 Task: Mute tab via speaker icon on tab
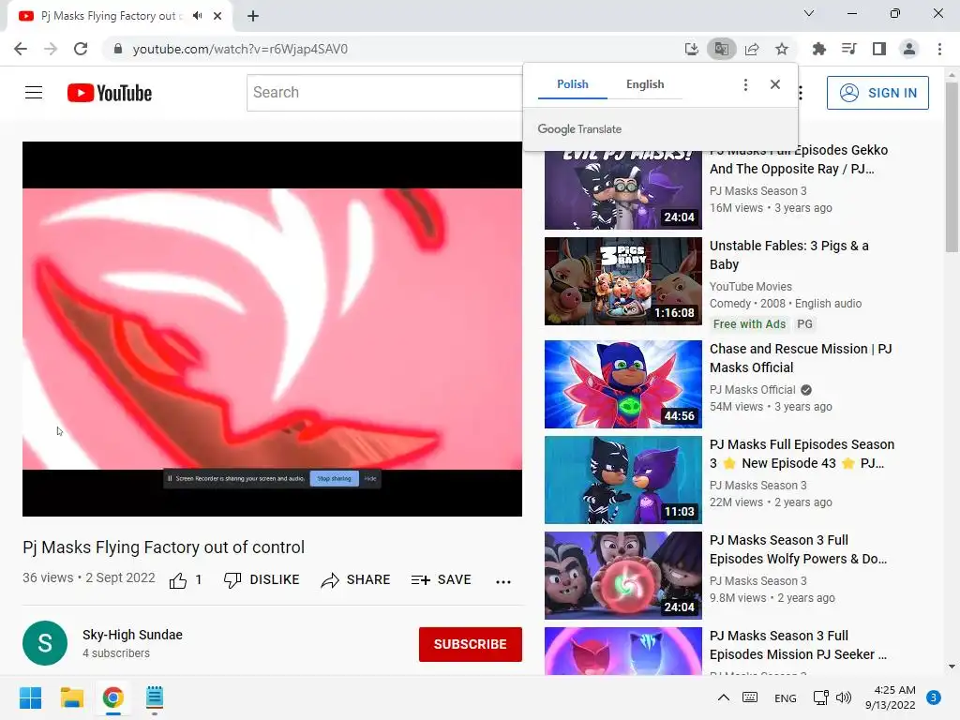pyautogui.click(x=197, y=16)
